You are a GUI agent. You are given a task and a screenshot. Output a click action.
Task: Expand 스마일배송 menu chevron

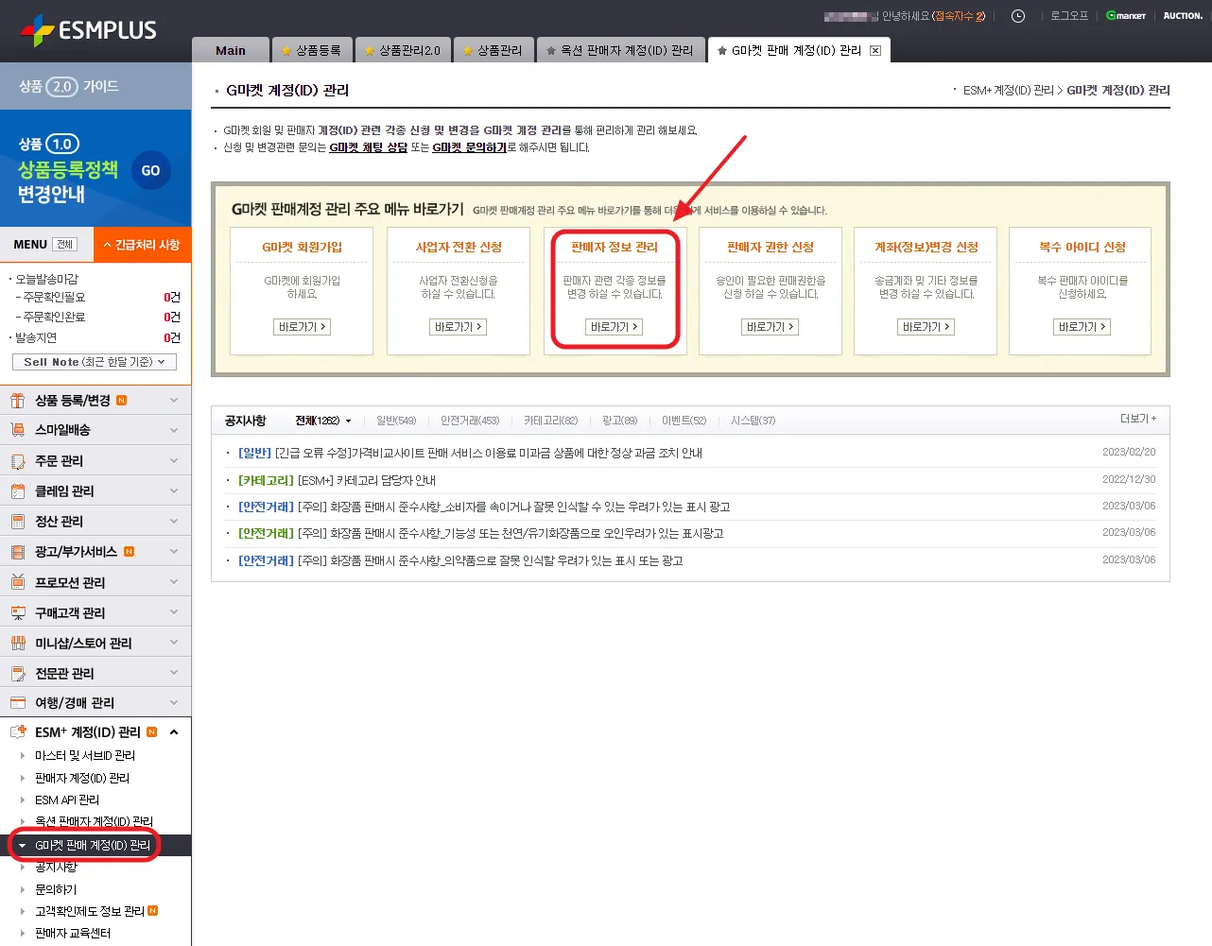(x=174, y=430)
